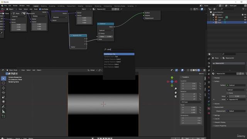Click eyedropper icon at node editor left edge
The width and height of the screenshot is (247, 139).
(2, 33)
